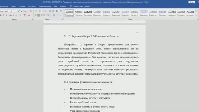
Task: Apply the Название style in gallery
Action: tap(172, 13)
